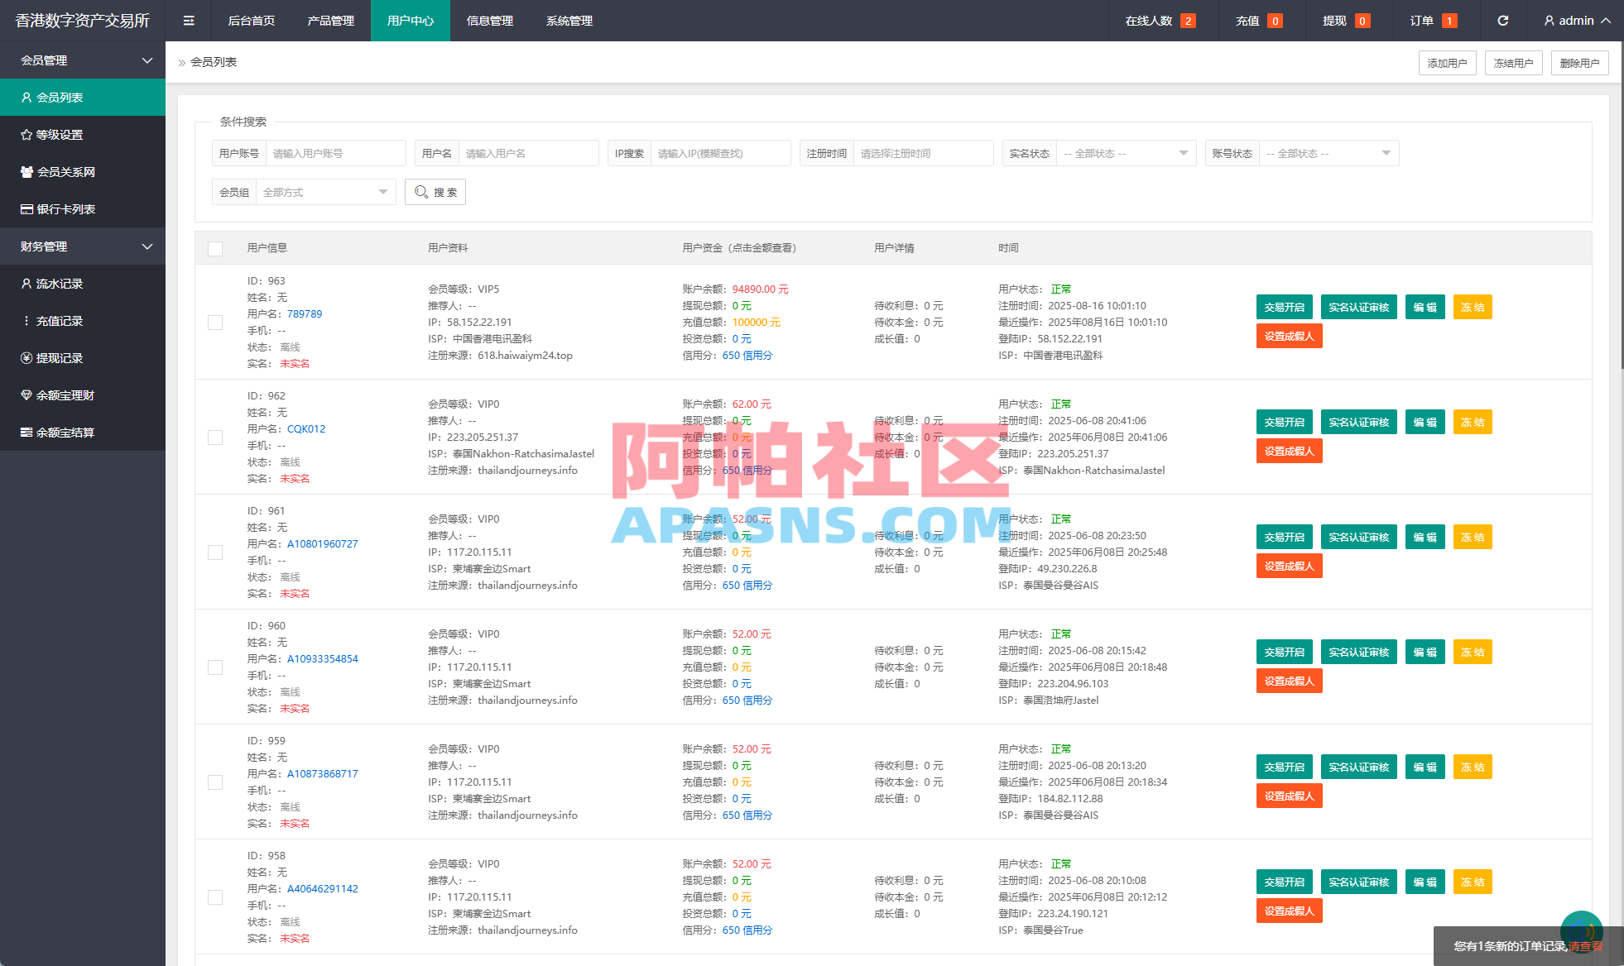Open the 实名状态 status dropdown

point(1126,152)
